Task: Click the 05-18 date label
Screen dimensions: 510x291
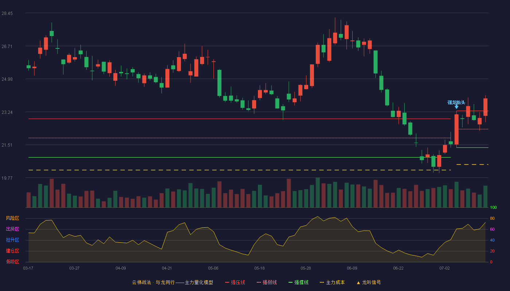Action: 259,268
